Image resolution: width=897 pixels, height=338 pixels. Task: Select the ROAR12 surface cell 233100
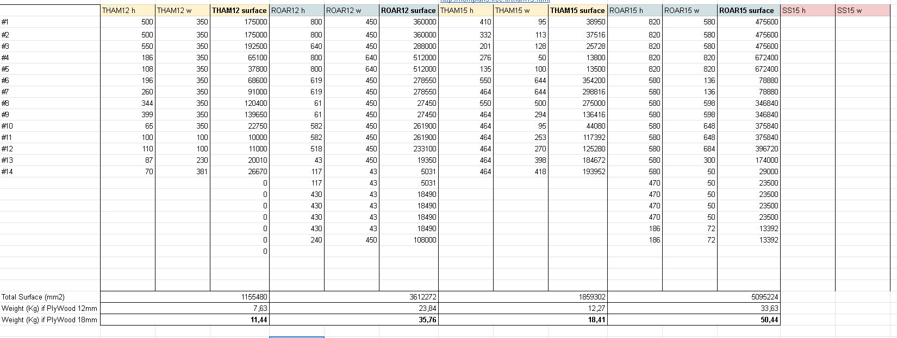tap(409, 149)
